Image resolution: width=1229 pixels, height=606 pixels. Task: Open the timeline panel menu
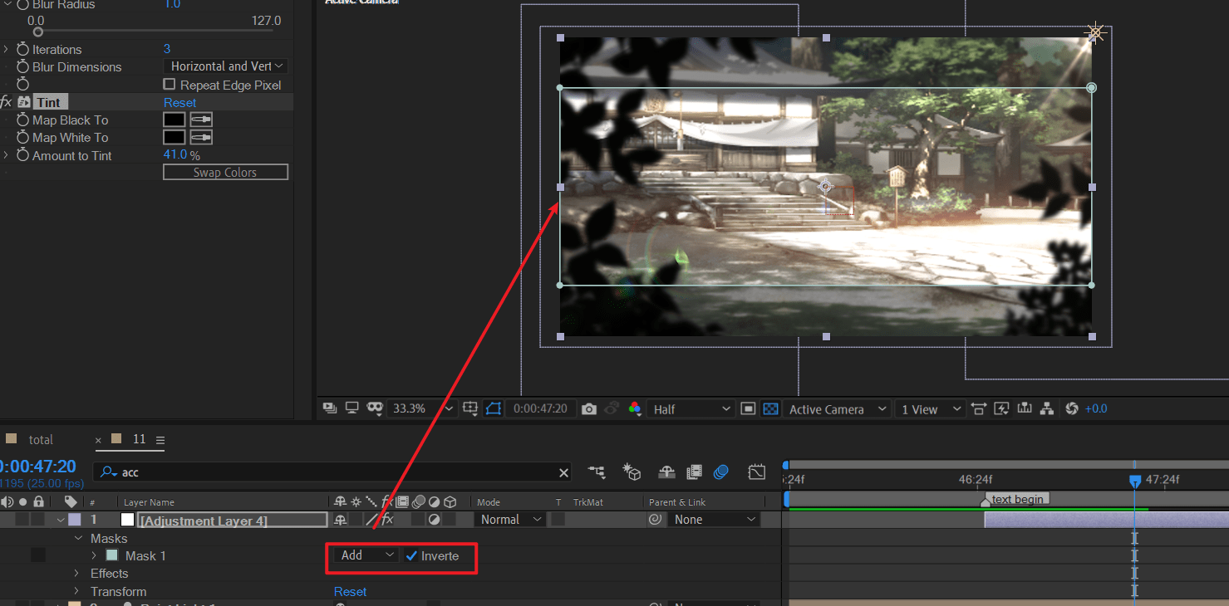pyautogui.click(x=160, y=440)
